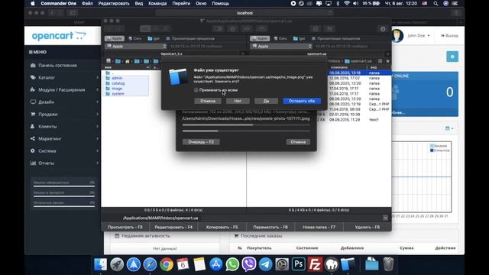The image size is (489, 275).
Task: Click the 'Панель состояния' dashboard icon
Action: click(33, 66)
